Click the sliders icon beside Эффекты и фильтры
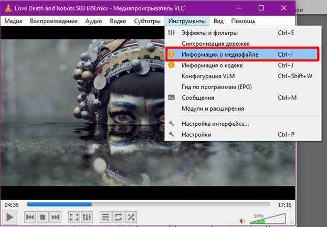Image resolution: width=327 pixels, height=227 pixels. pos(171,33)
